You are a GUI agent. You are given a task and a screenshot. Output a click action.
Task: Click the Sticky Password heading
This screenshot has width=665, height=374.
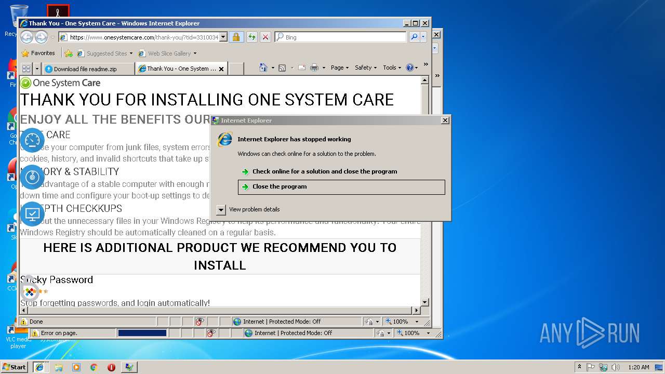tap(57, 279)
